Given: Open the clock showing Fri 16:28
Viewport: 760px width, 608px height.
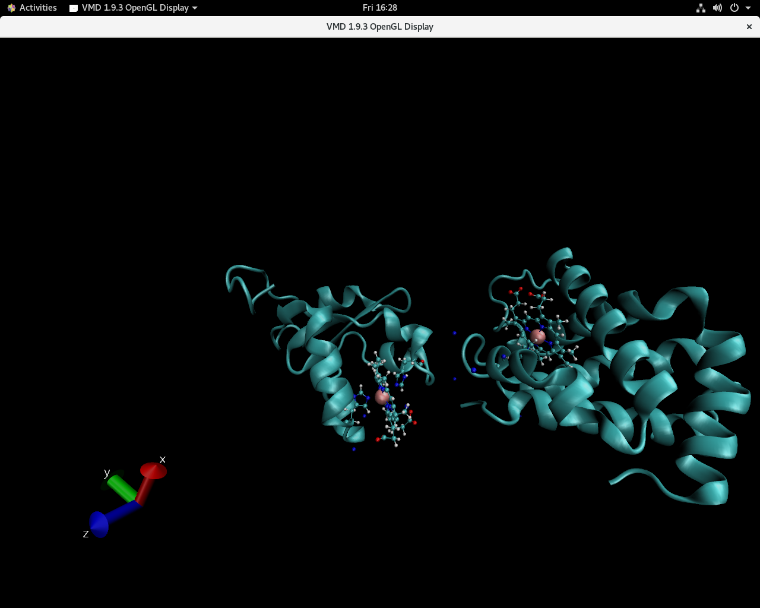Looking at the screenshot, I should click(x=379, y=8).
